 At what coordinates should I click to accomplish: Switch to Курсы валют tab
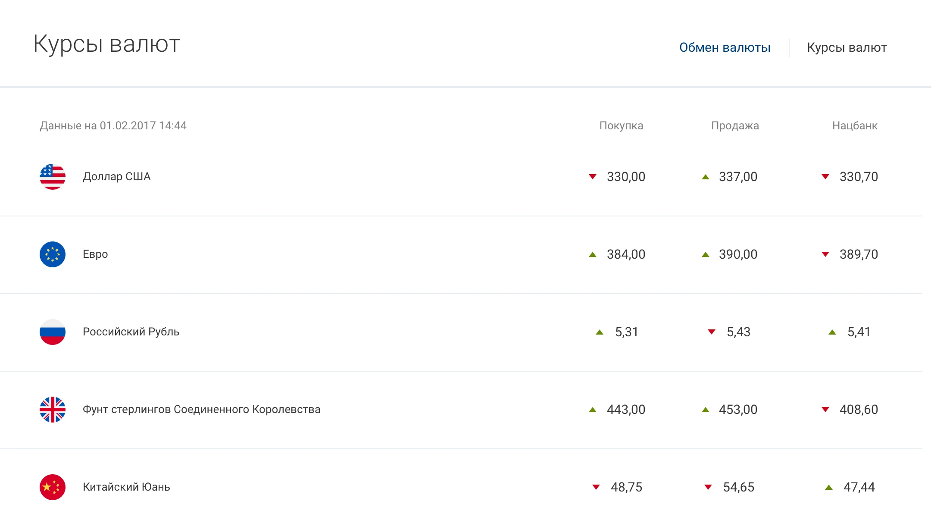click(847, 47)
